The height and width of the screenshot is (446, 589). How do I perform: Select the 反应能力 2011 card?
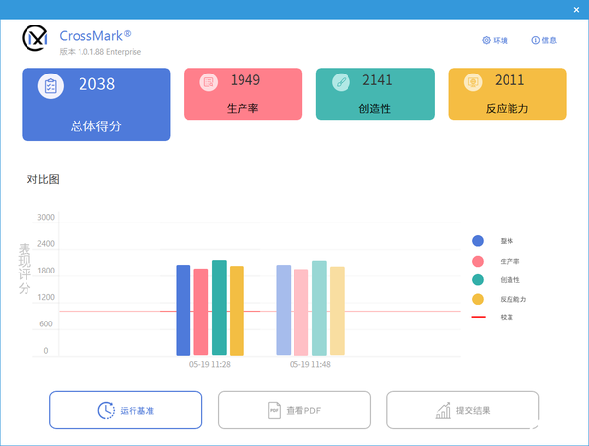(x=508, y=94)
